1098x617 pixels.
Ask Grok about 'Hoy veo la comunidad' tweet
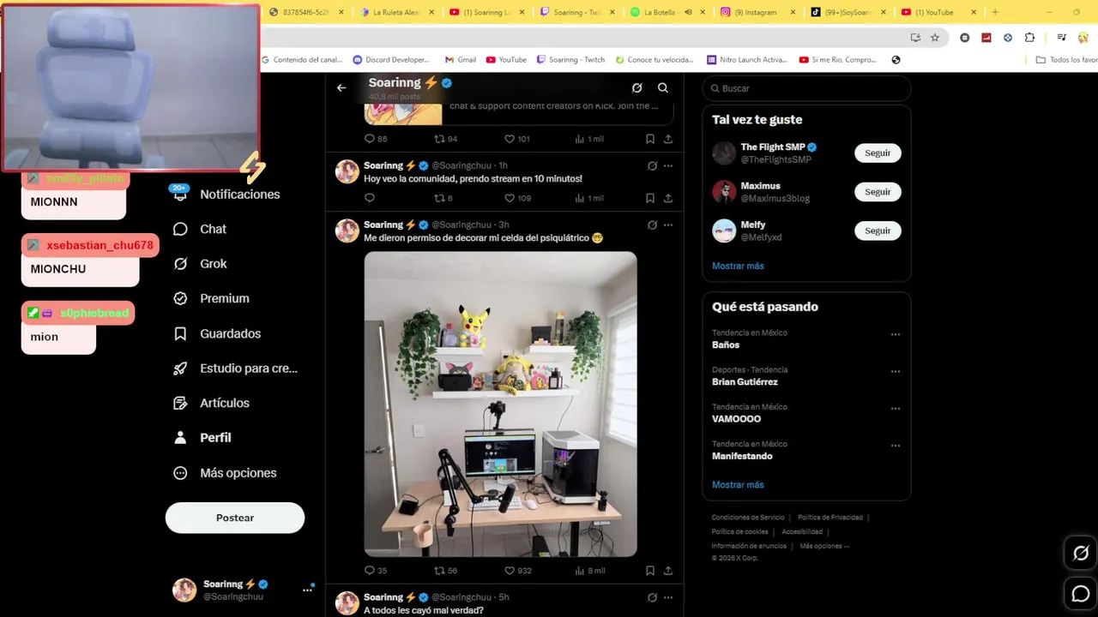click(x=652, y=165)
